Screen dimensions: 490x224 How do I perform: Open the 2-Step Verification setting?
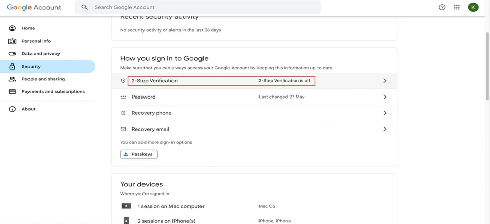click(254, 81)
